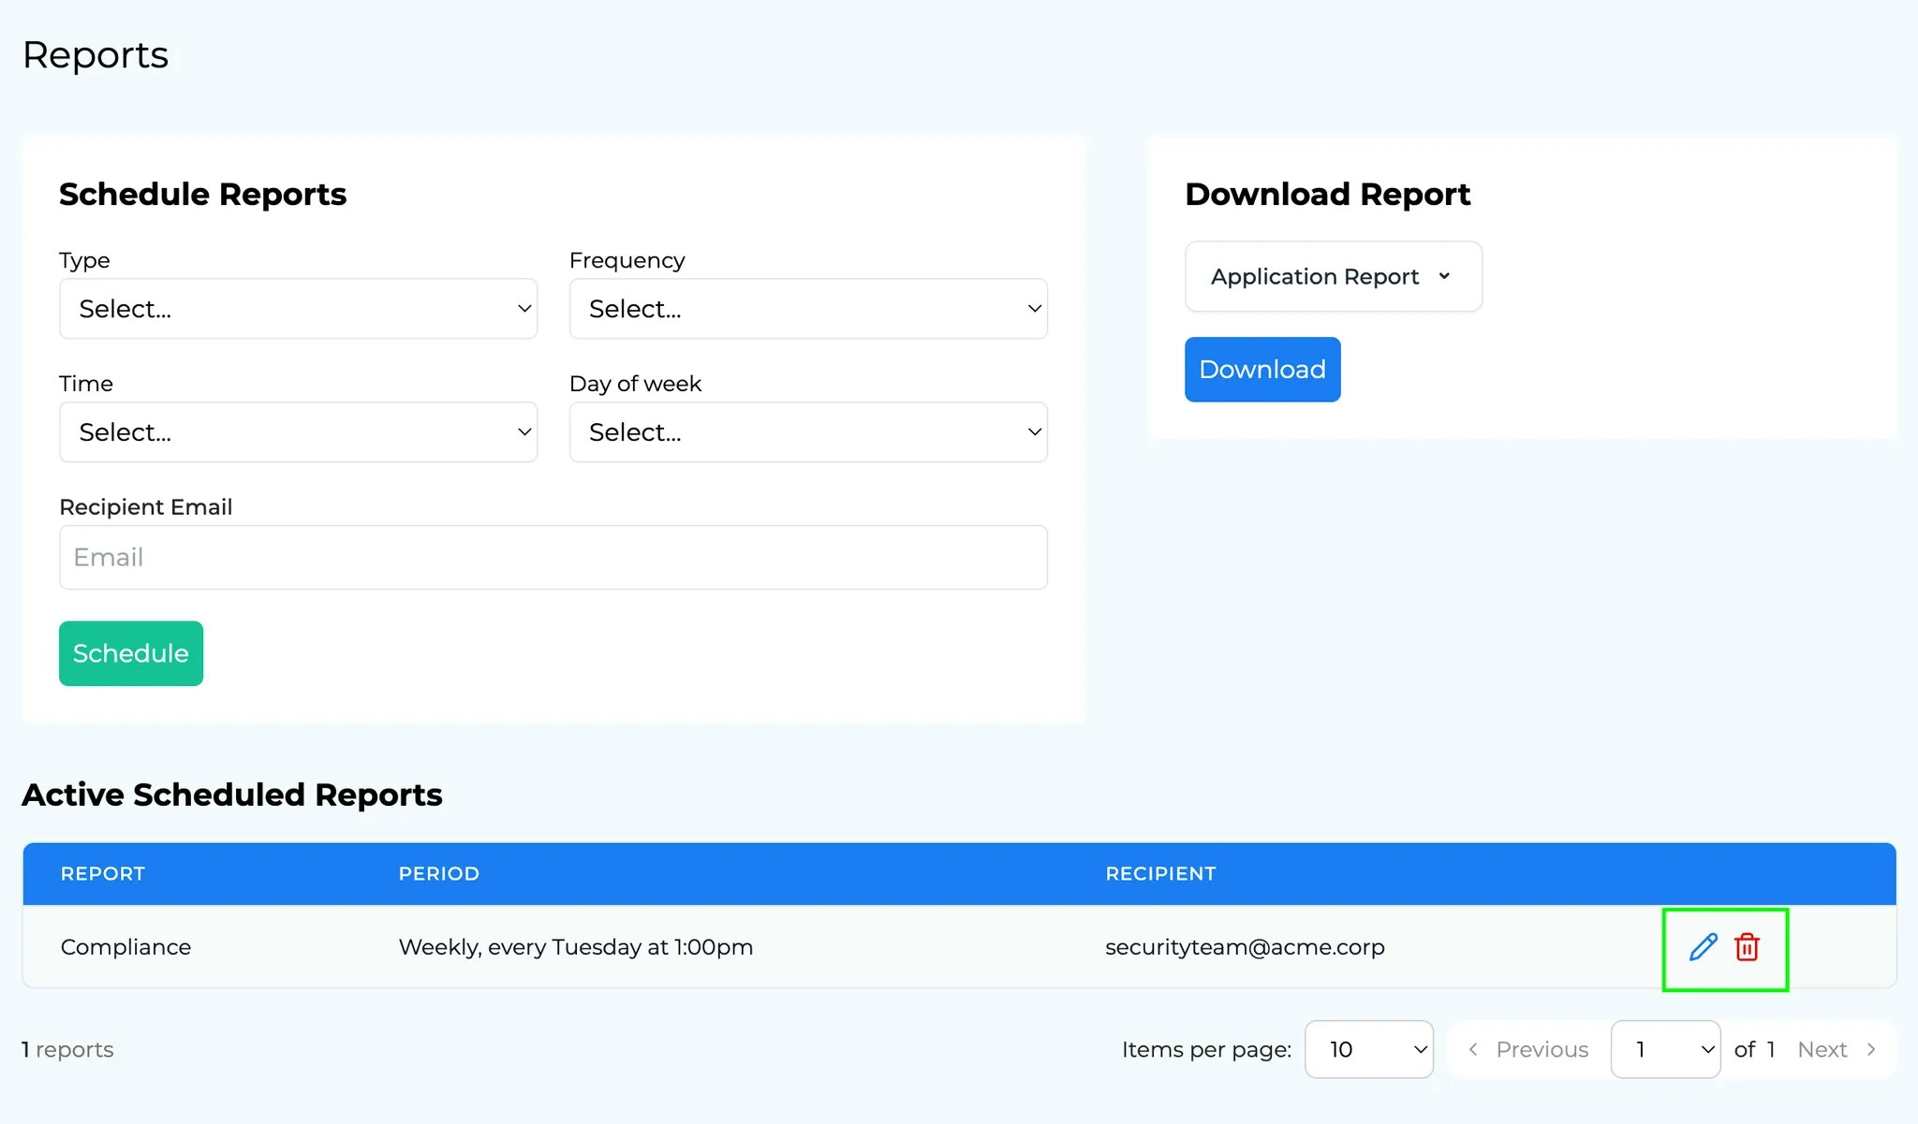Image resolution: width=1918 pixels, height=1124 pixels.
Task: Open the page number selector
Action: coord(1664,1050)
